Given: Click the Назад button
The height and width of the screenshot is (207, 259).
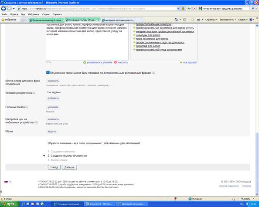Looking at the screenshot, I should [55, 167].
